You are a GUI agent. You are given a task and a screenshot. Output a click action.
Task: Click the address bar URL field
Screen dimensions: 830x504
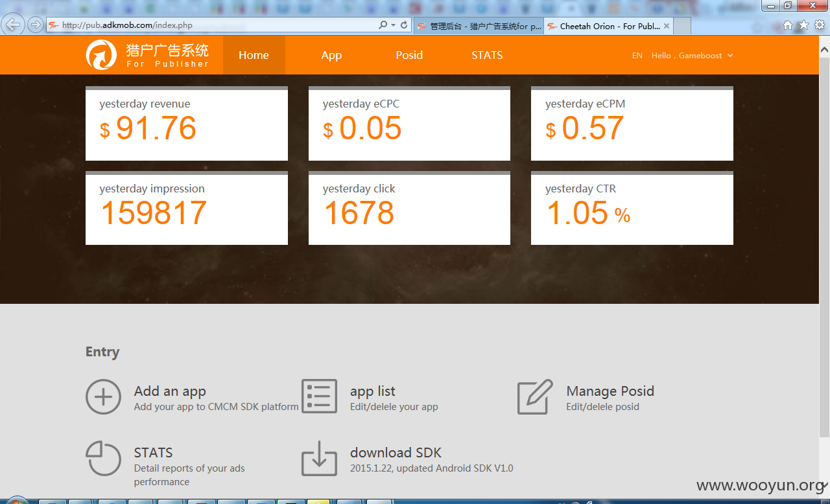click(x=217, y=25)
